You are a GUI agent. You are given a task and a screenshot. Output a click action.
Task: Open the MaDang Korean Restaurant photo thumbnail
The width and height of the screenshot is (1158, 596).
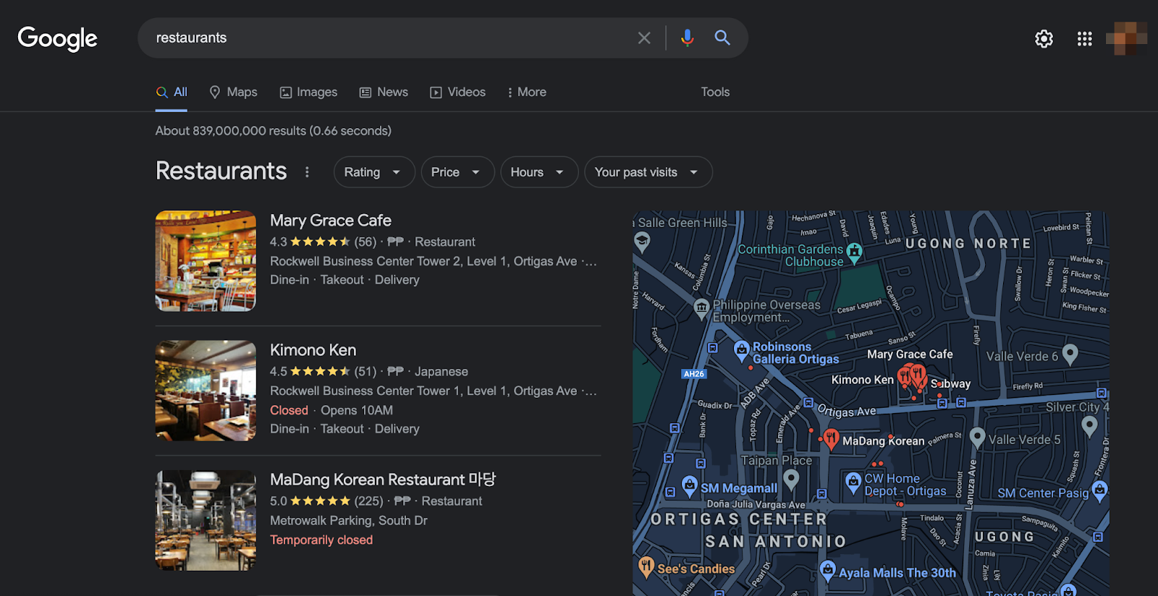[x=206, y=520]
